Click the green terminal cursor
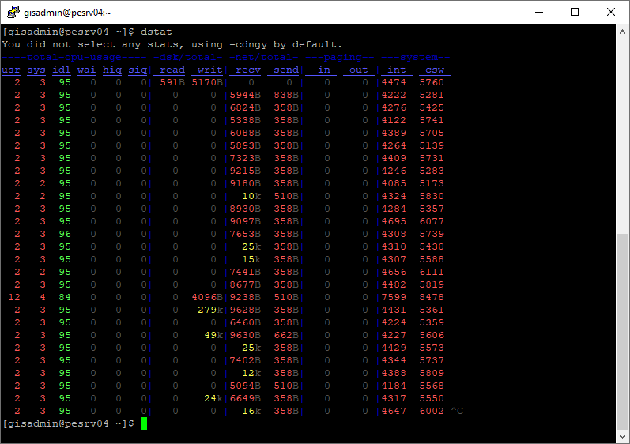630x444 pixels. pyautogui.click(x=144, y=423)
